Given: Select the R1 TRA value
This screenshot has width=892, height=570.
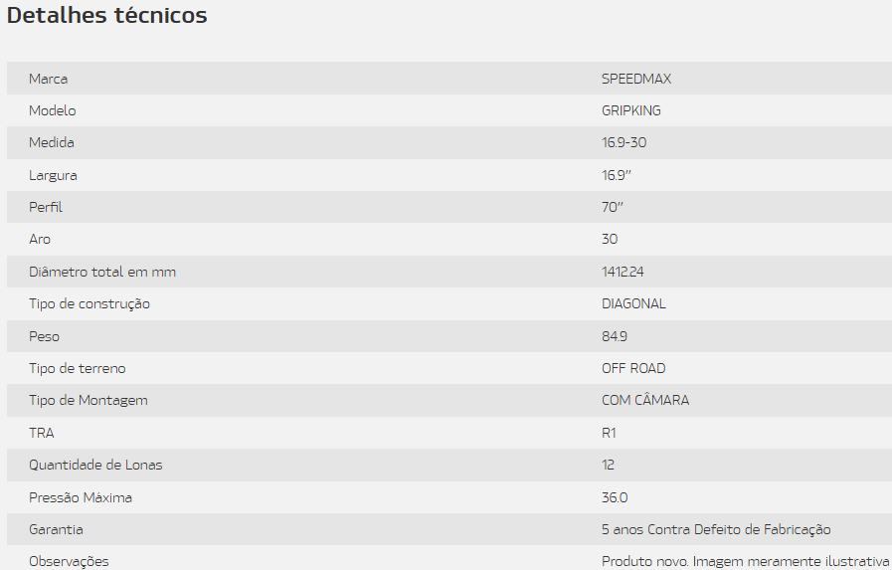Looking at the screenshot, I should (x=609, y=433).
